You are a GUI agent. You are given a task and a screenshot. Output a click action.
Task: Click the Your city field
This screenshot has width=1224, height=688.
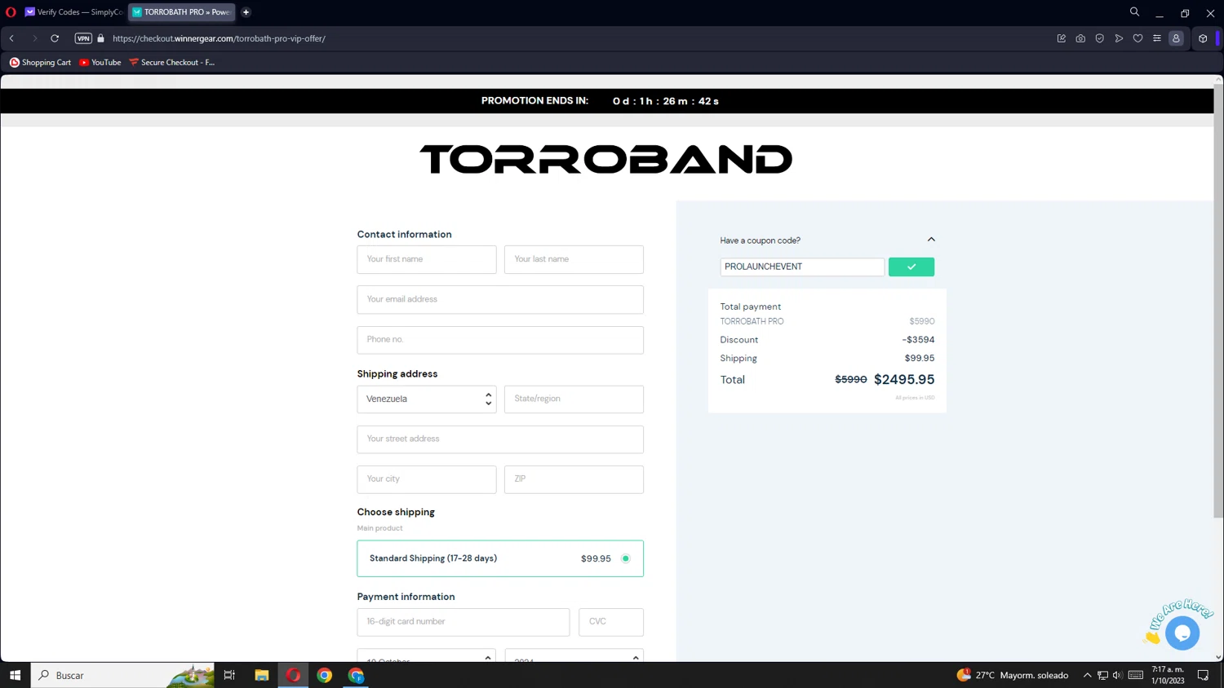[427, 479]
